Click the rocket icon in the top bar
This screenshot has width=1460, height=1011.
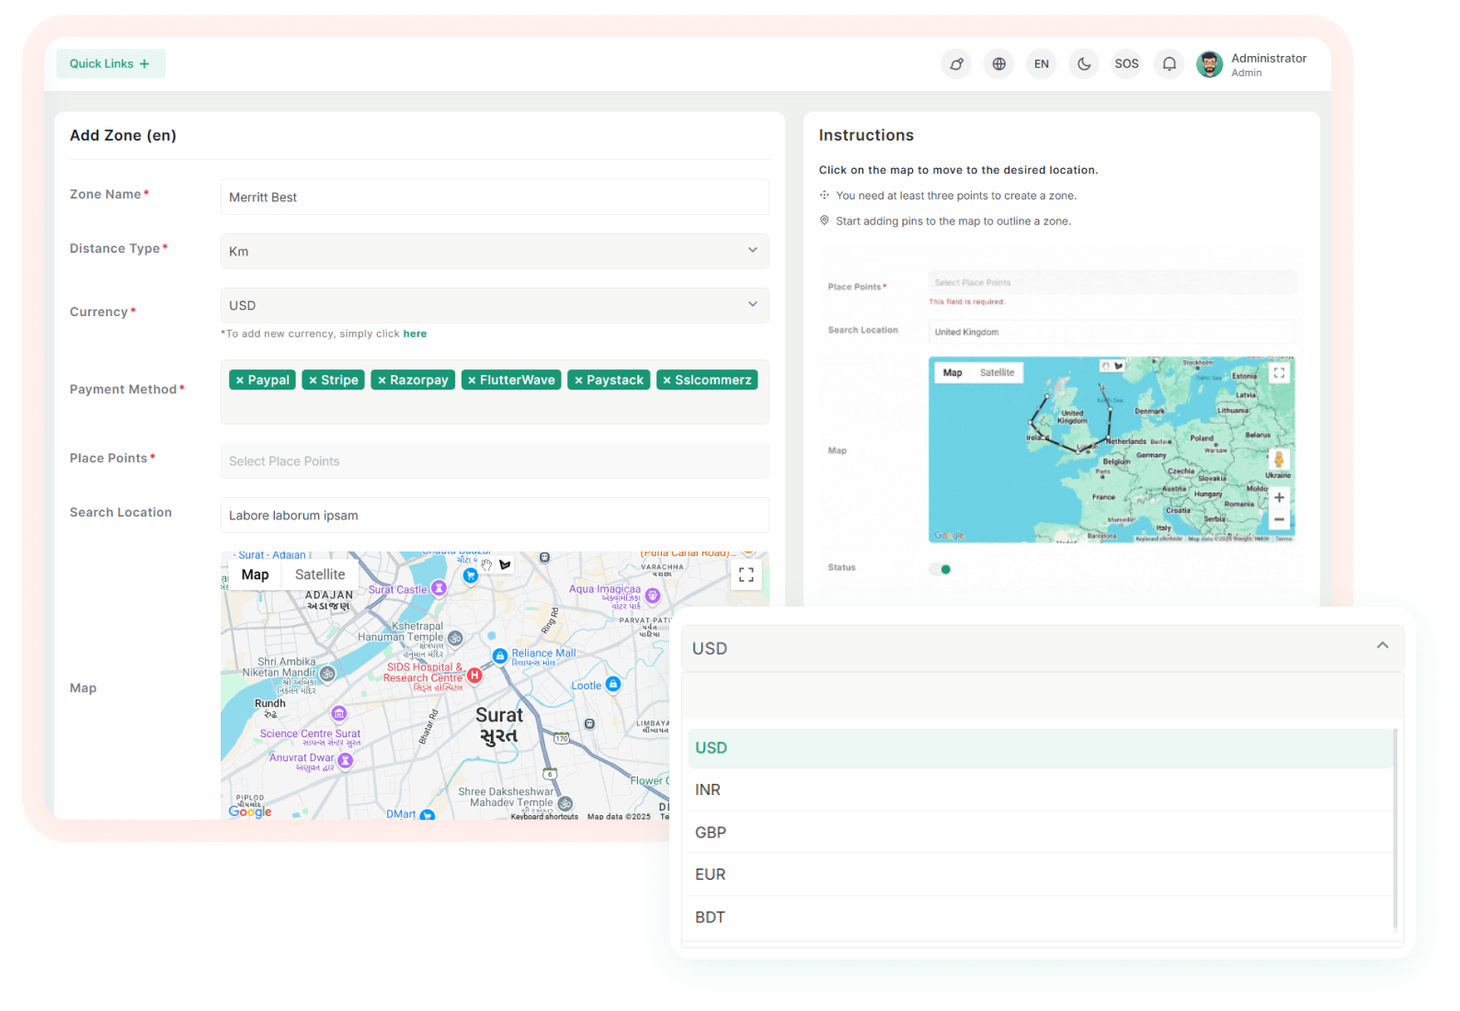[956, 64]
